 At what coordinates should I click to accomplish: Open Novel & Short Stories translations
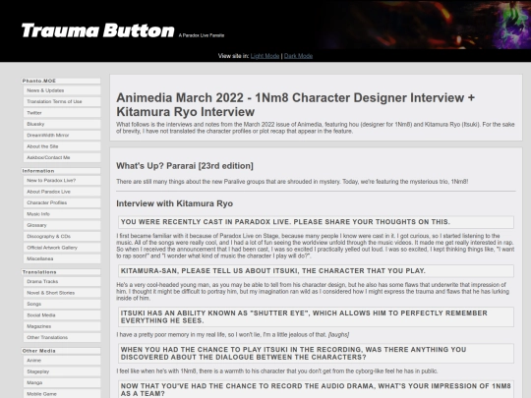(62, 293)
